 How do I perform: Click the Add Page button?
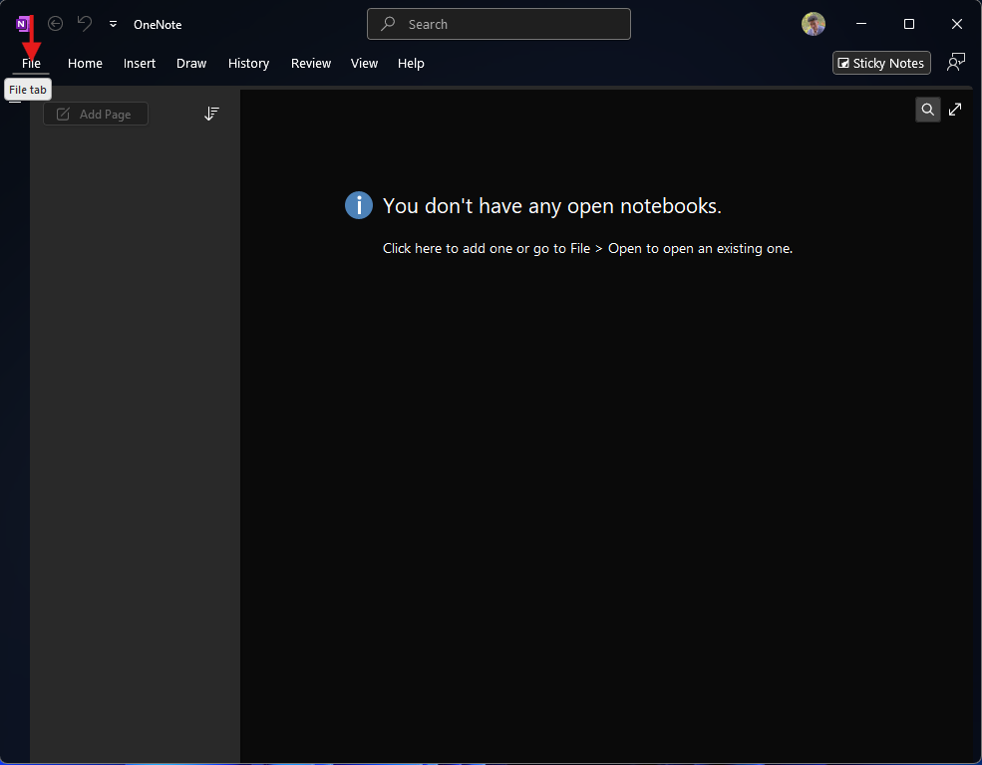point(96,115)
